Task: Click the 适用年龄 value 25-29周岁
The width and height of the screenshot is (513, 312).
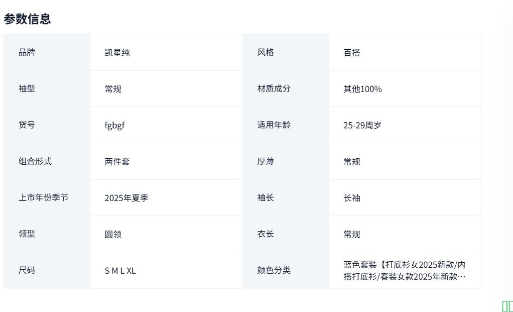Action: pos(362,125)
